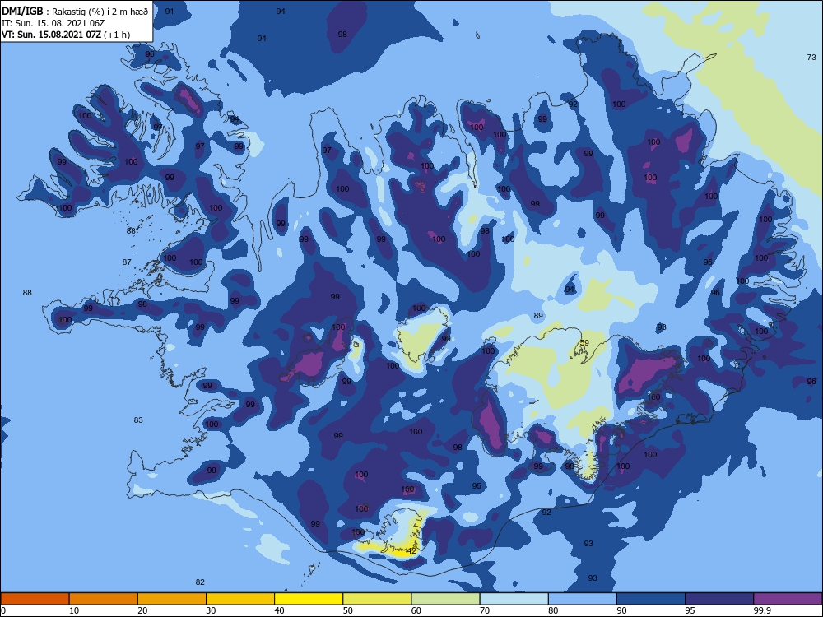Click the humidity value '73' on the map
The image size is (823, 617).
(x=811, y=58)
